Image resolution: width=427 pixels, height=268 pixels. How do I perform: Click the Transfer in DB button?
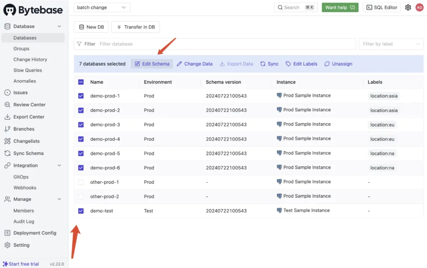pos(136,27)
